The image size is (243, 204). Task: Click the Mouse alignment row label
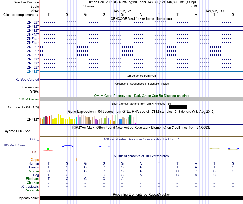34,171
